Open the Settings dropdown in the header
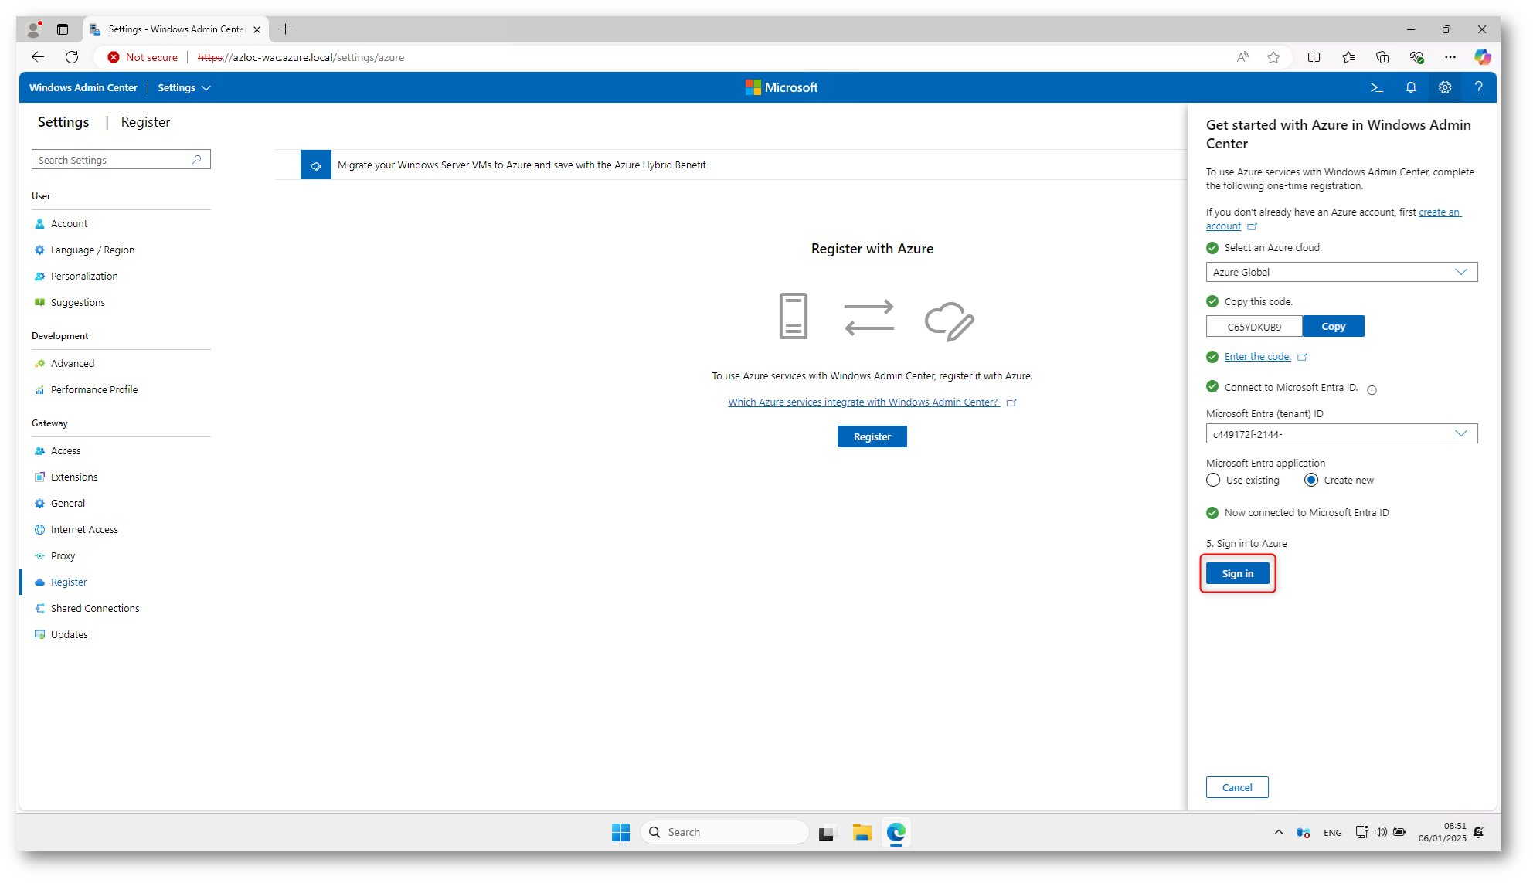Screen dimensions: 1533x883 point(184,88)
